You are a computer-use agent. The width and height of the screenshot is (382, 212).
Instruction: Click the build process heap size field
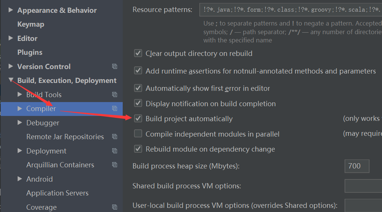coord(357,166)
